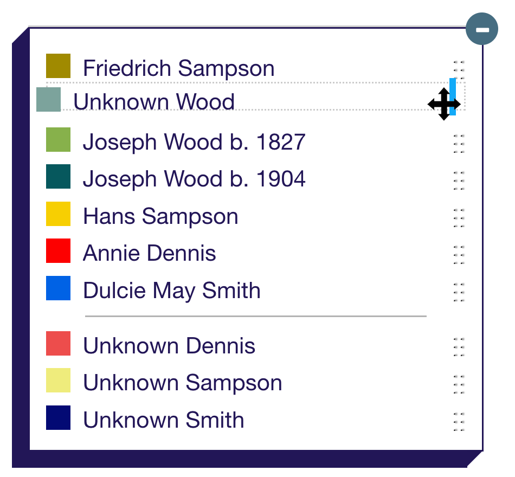Click the blue drop indicator bar
This screenshot has width=515, height=477.
point(453,87)
